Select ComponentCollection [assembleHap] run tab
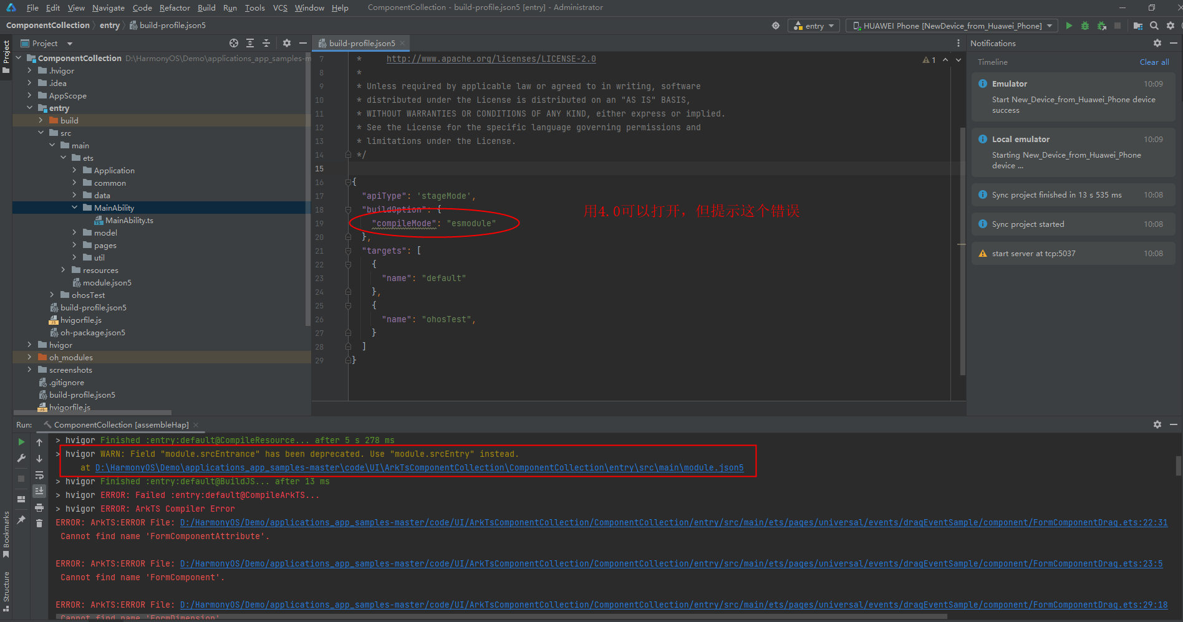1183x622 pixels. [121, 424]
